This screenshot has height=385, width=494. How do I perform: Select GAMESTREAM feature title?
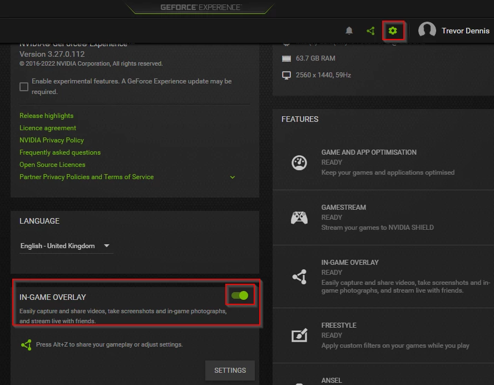(x=343, y=208)
